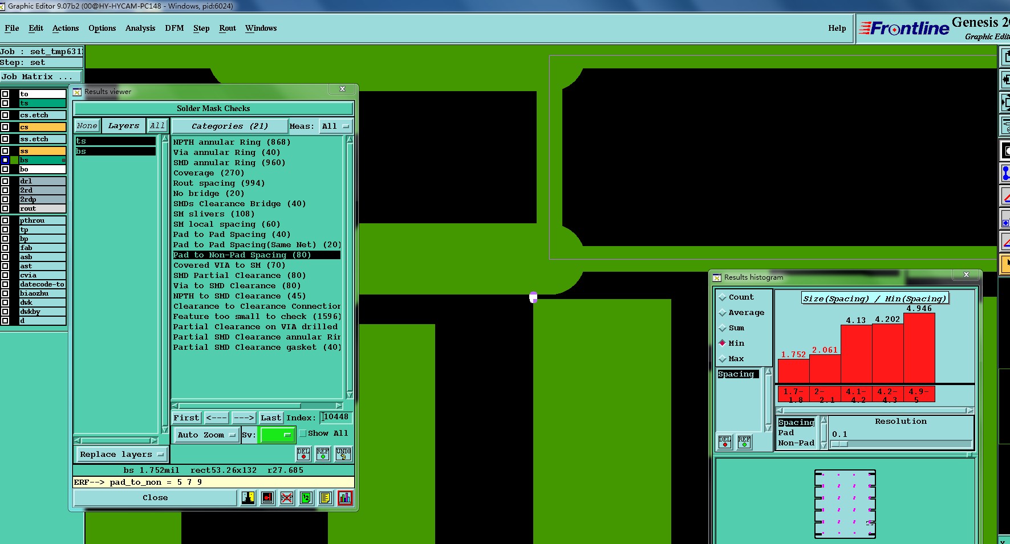Click the blue figure icon on right toolbar
Viewport: 1010px width, 544px height.
pos(1005,173)
